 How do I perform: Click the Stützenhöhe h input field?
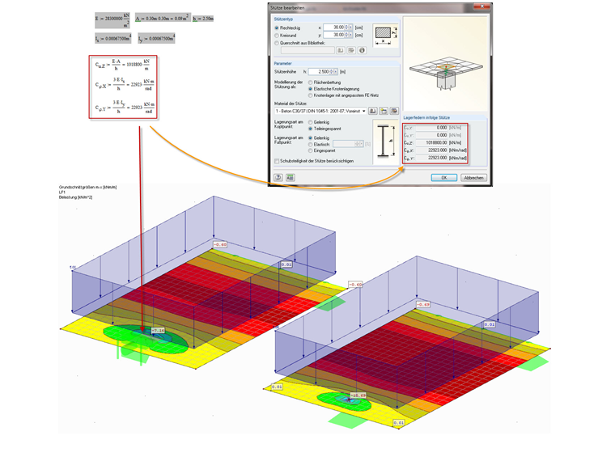coord(319,71)
